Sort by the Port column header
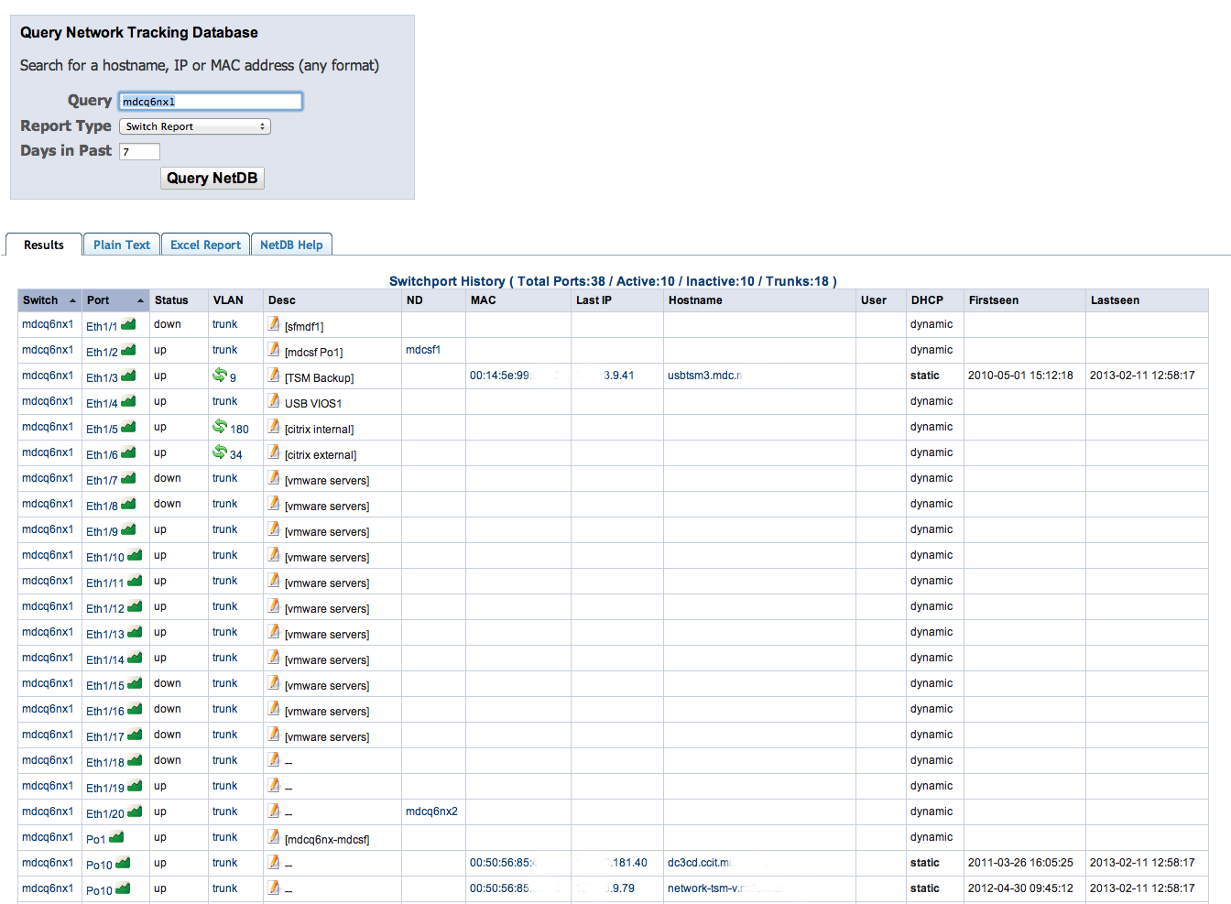The height and width of the screenshot is (904, 1231). click(x=115, y=300)
